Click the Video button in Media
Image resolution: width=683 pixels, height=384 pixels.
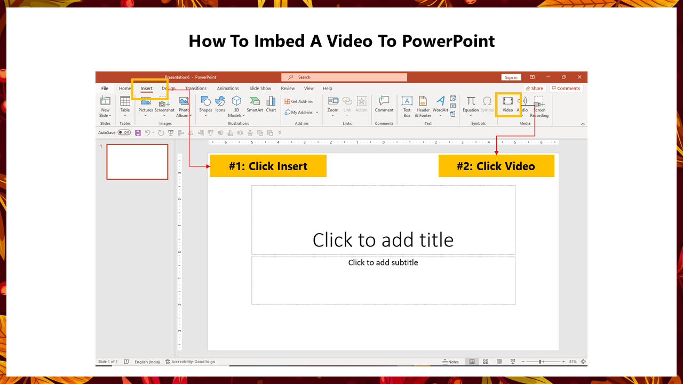[508, 105]
